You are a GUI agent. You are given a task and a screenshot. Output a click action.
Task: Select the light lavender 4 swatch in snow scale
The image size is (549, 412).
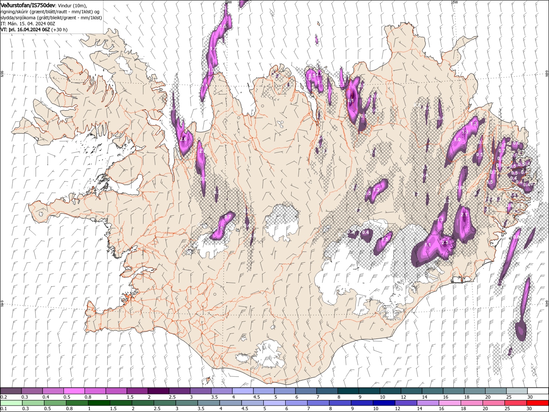[242, 391]
